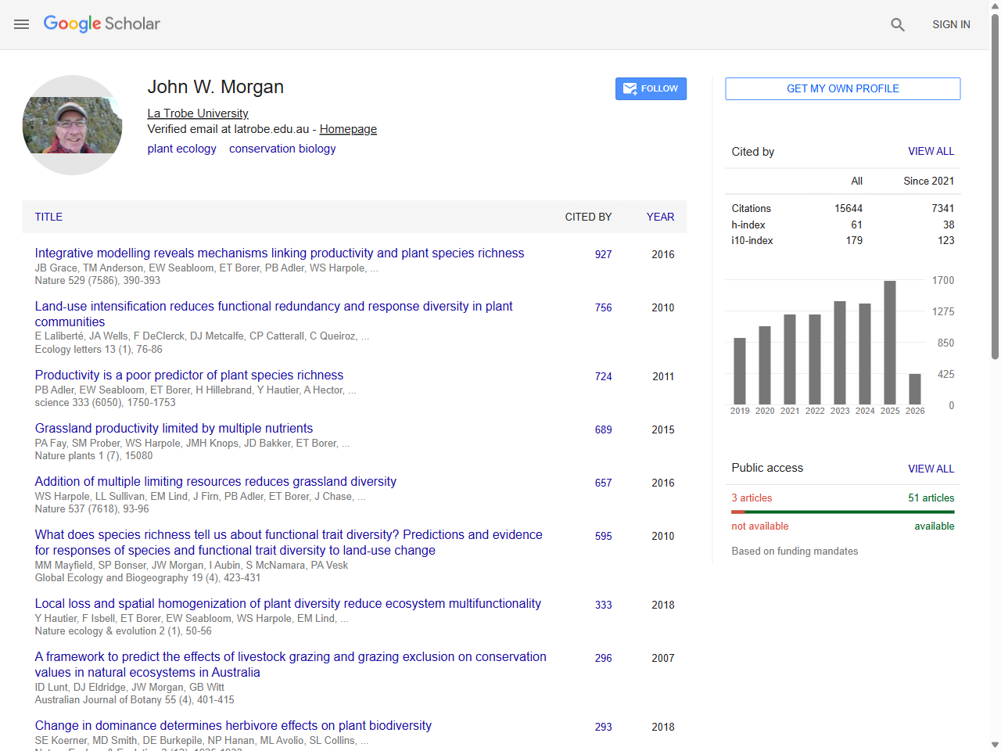Click the Google Scholar logo
Image resolution: width=1001 pixels, height=751 pixels.
[102, 24]
